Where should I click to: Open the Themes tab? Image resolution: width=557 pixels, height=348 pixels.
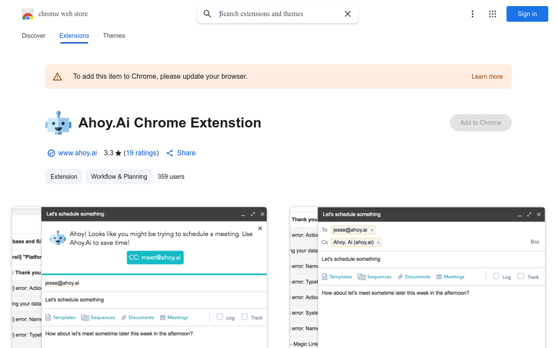(x=114, y=36)
